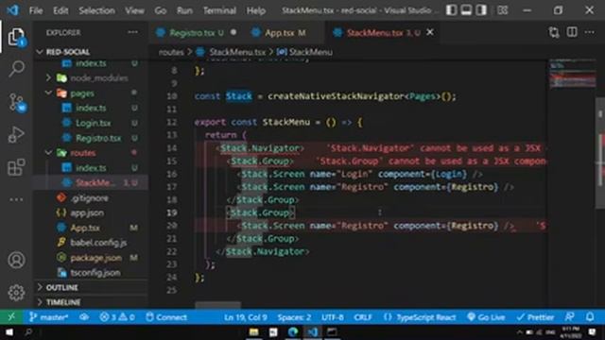The image size is (605, 340).
Task: Open the Accounts menu icon
Action: pos(16,260)
